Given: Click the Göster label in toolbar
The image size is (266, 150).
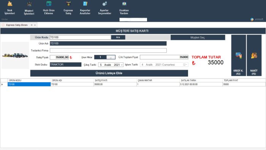Looking at the screenshot, I should tap(5, 19).
